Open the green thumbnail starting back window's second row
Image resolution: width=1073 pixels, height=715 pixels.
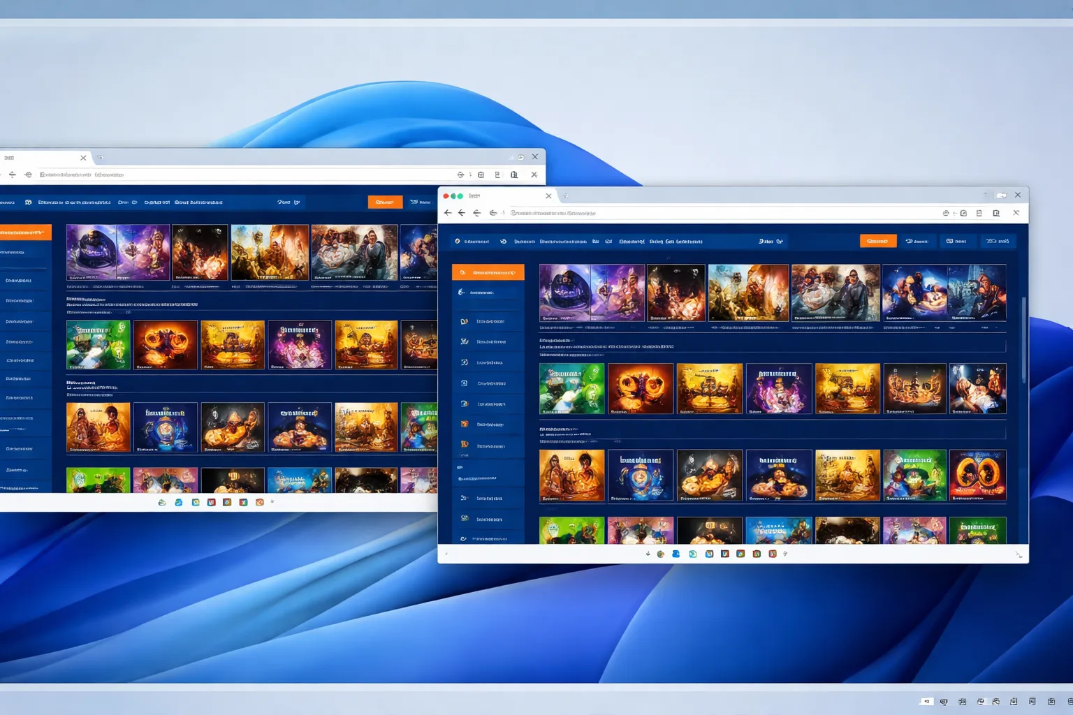coord(98,345)
